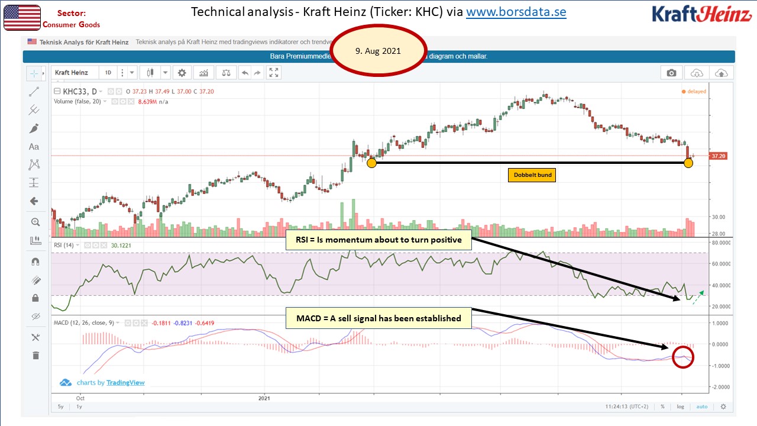Open the candlestick chart style button
The image size is (757, 426).
click(x=150, y=73)
